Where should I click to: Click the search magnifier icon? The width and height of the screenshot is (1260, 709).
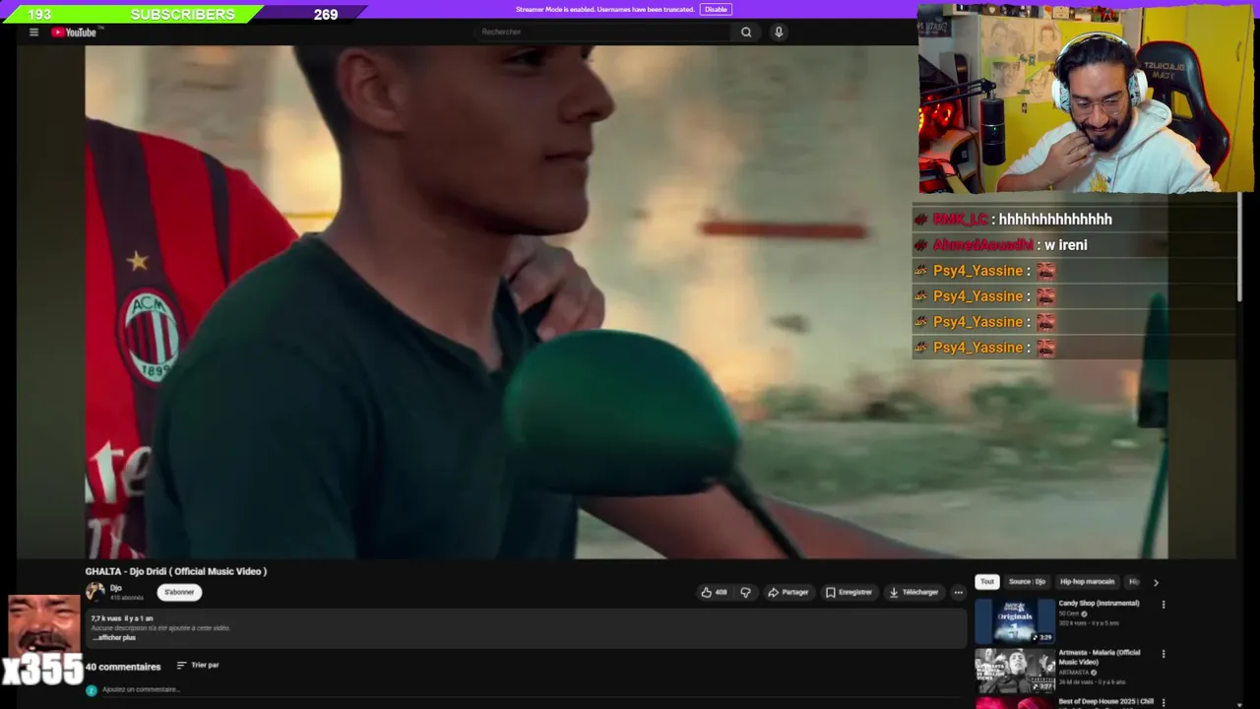tap(746, 32)
